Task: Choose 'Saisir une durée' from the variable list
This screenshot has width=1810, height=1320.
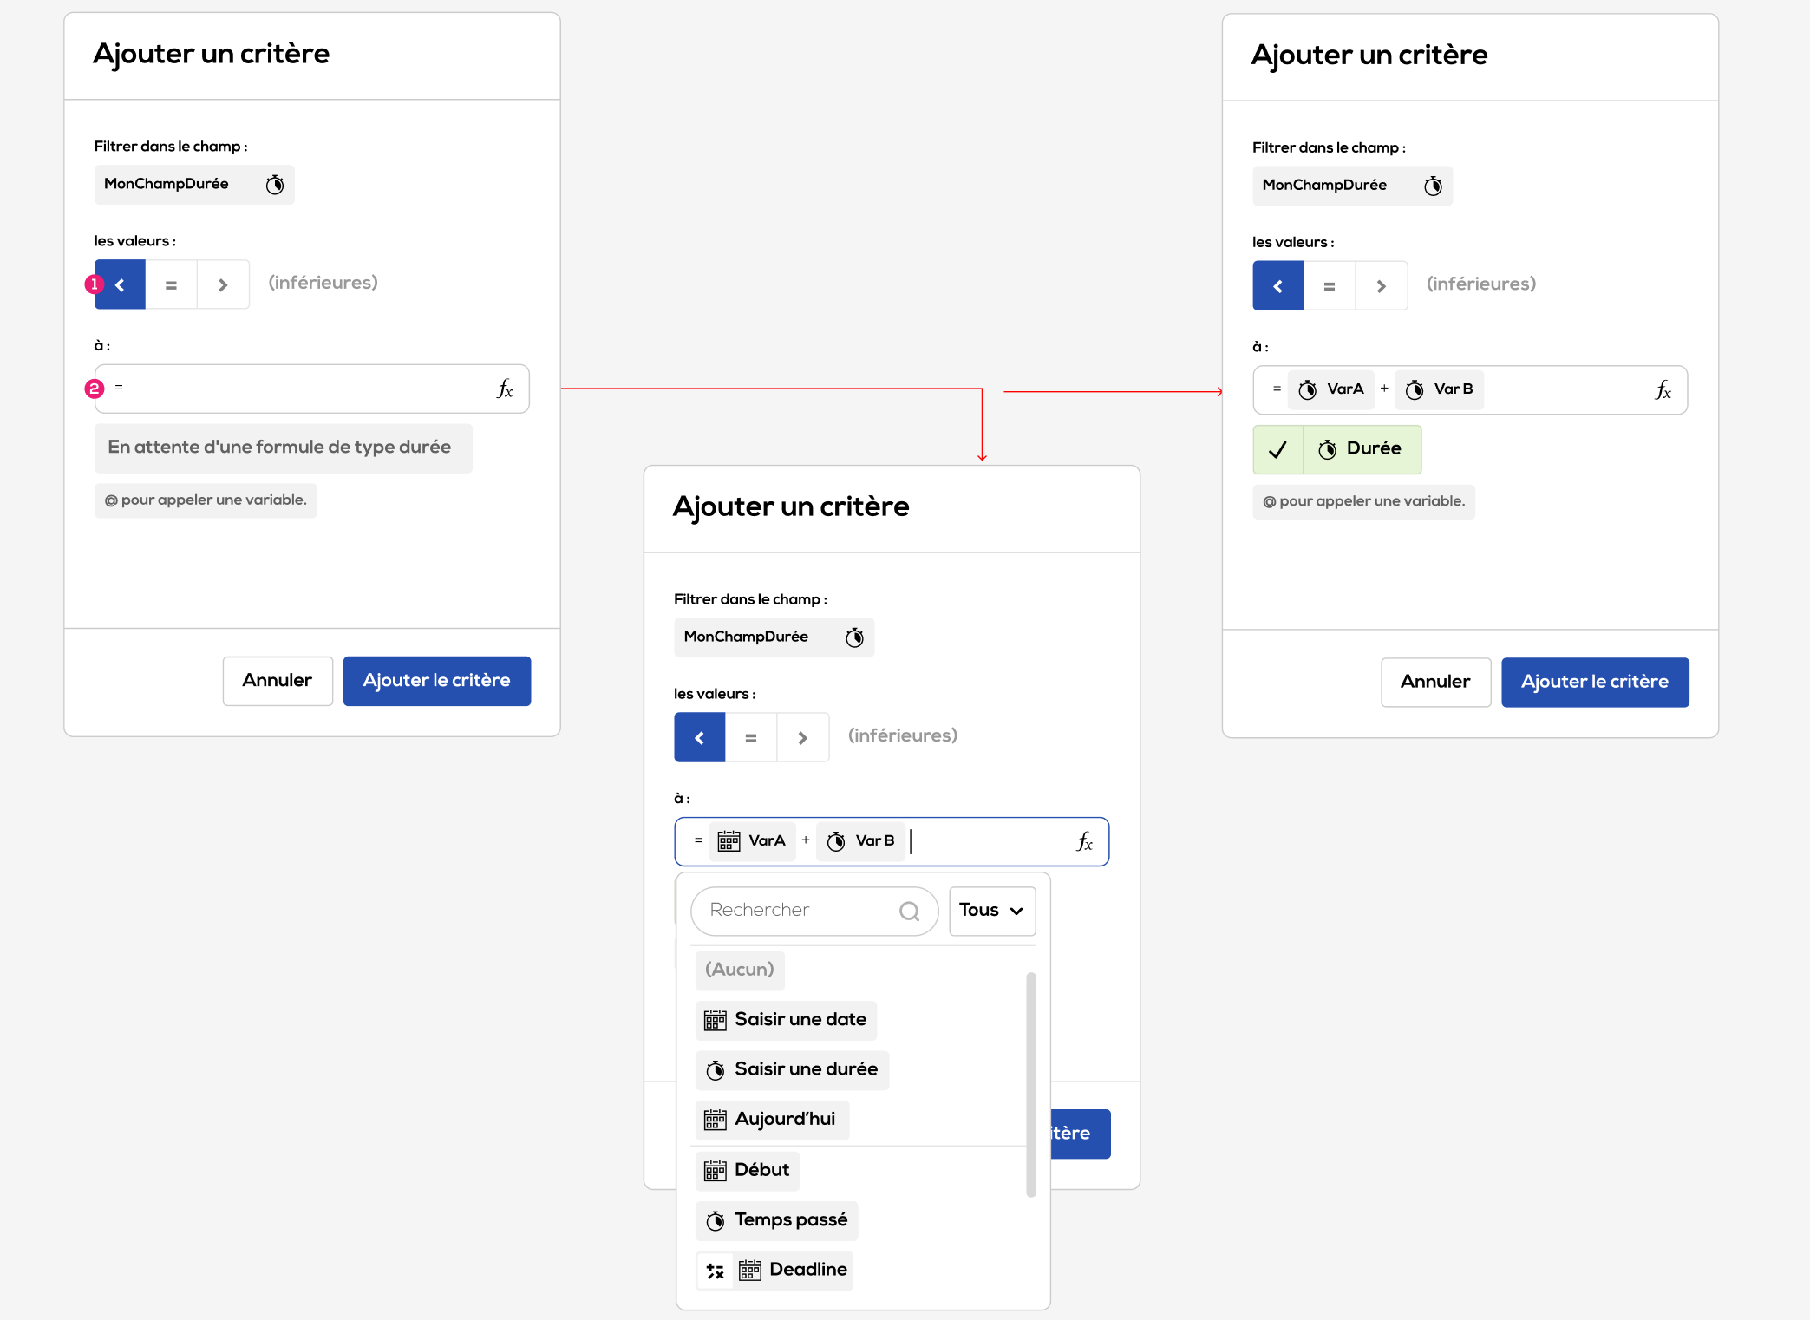Action: 792,1069
